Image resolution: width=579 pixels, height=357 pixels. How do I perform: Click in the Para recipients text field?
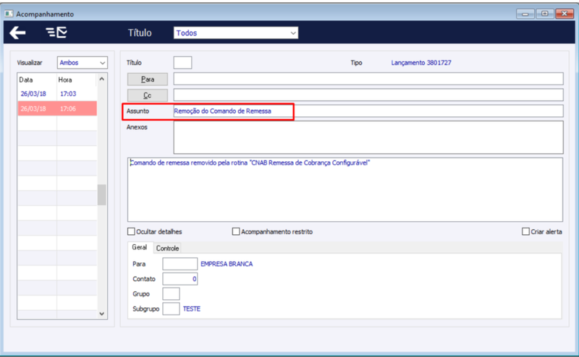coord(368,79)
